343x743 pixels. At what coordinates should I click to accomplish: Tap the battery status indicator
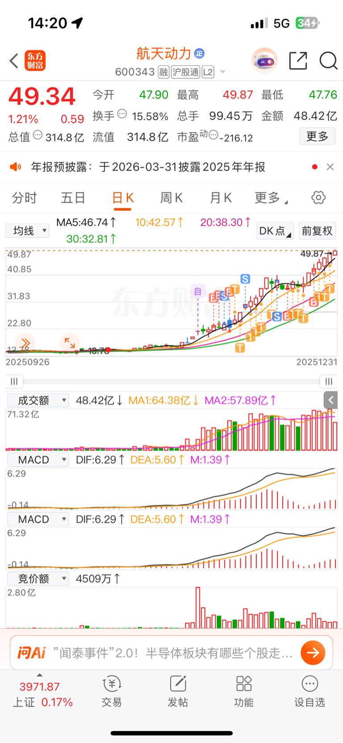308,23
